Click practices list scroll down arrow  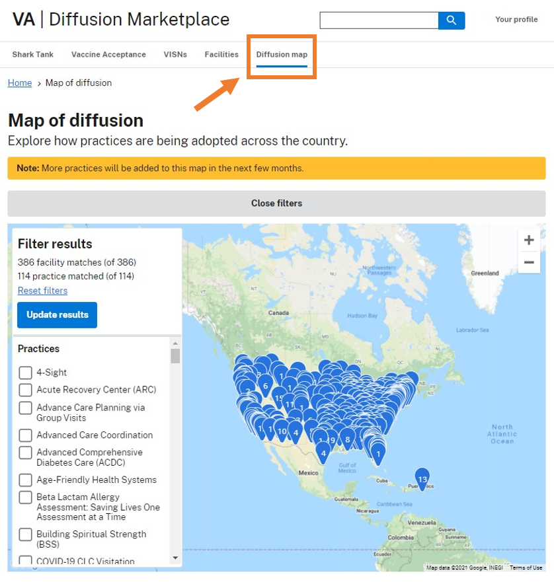coord(175,558)
